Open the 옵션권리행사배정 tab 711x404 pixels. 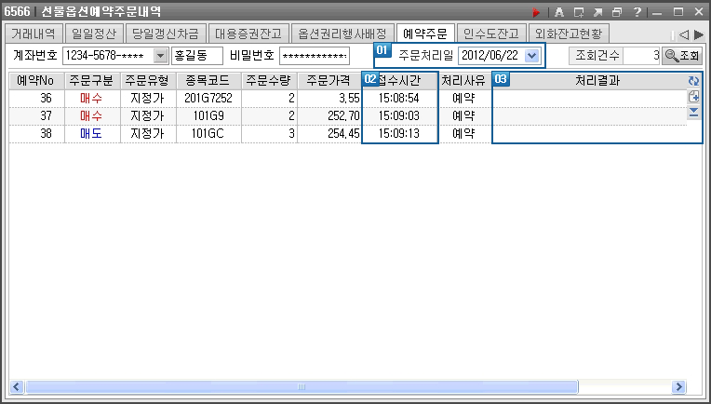342,33
